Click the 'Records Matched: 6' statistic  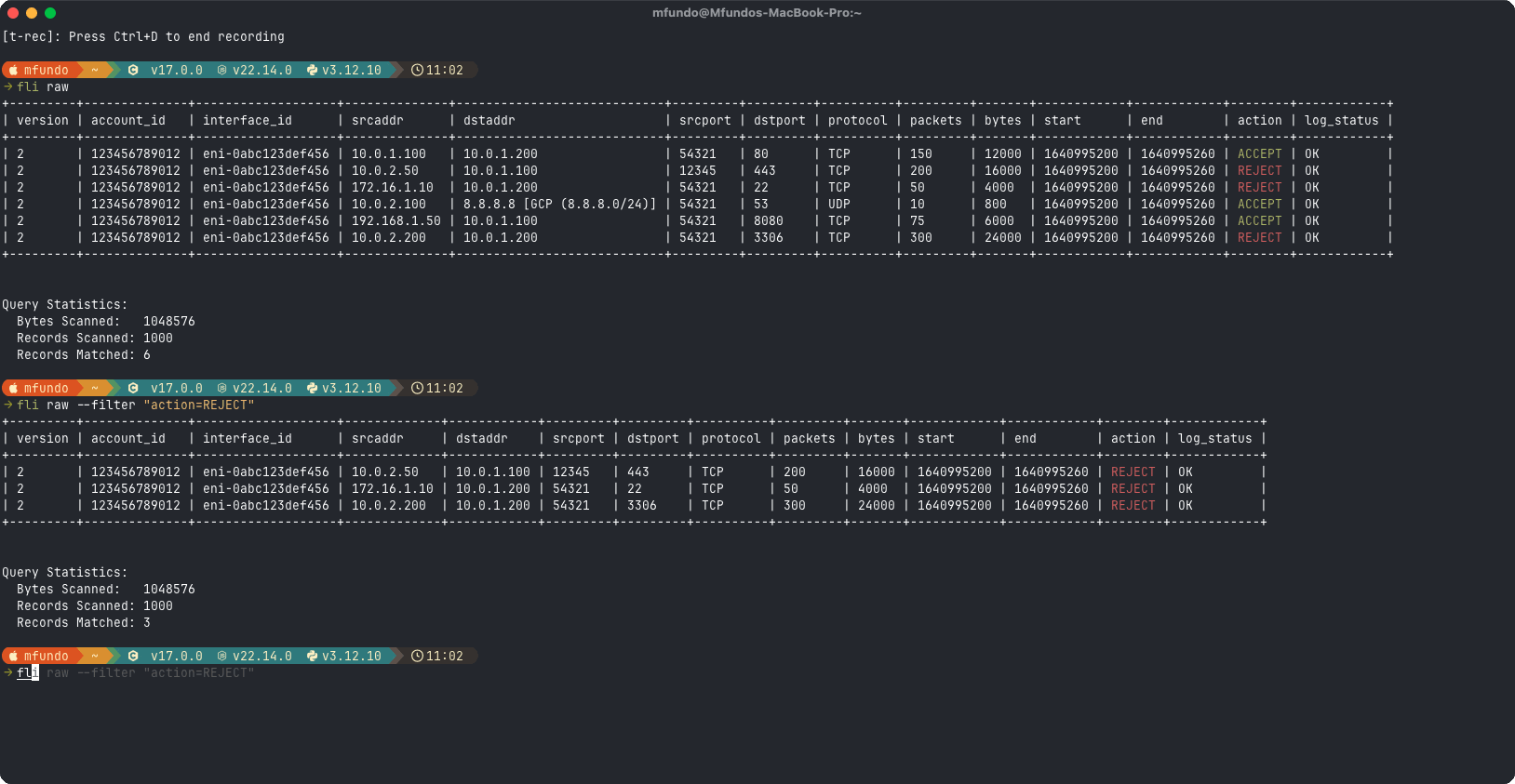84,354
